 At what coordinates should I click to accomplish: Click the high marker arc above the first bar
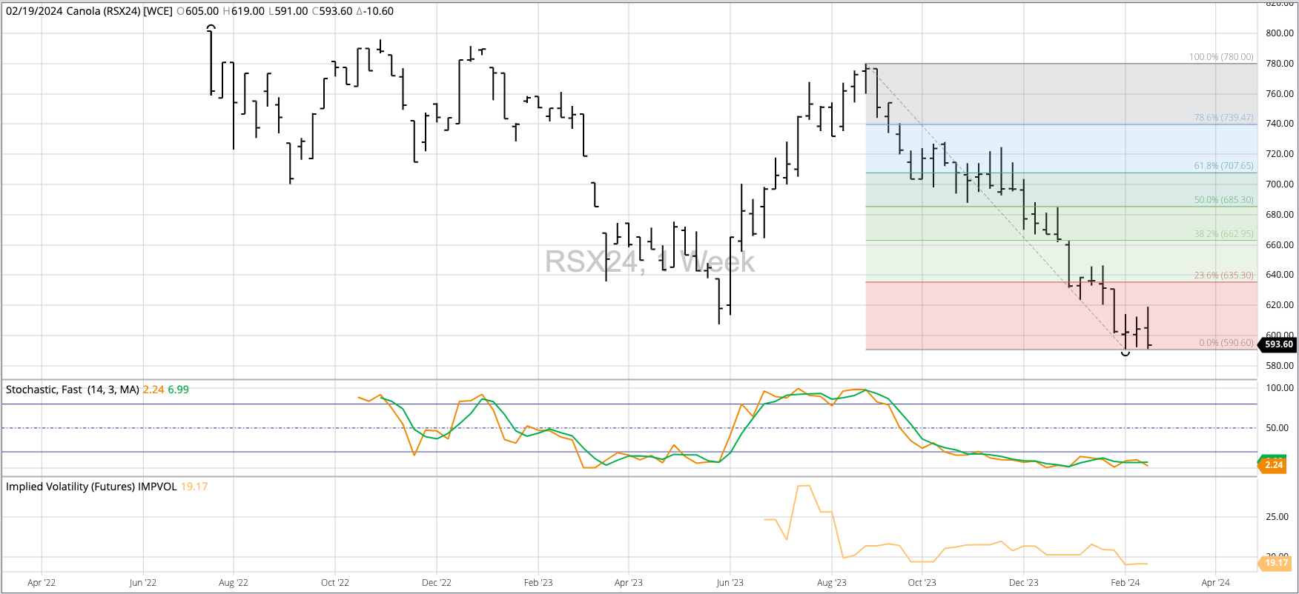coord(211,28)
